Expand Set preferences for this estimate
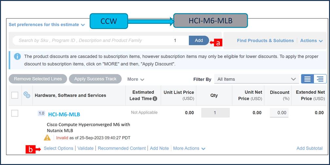The height and width of the screenshot is (165, 330). tap(47, 24)
